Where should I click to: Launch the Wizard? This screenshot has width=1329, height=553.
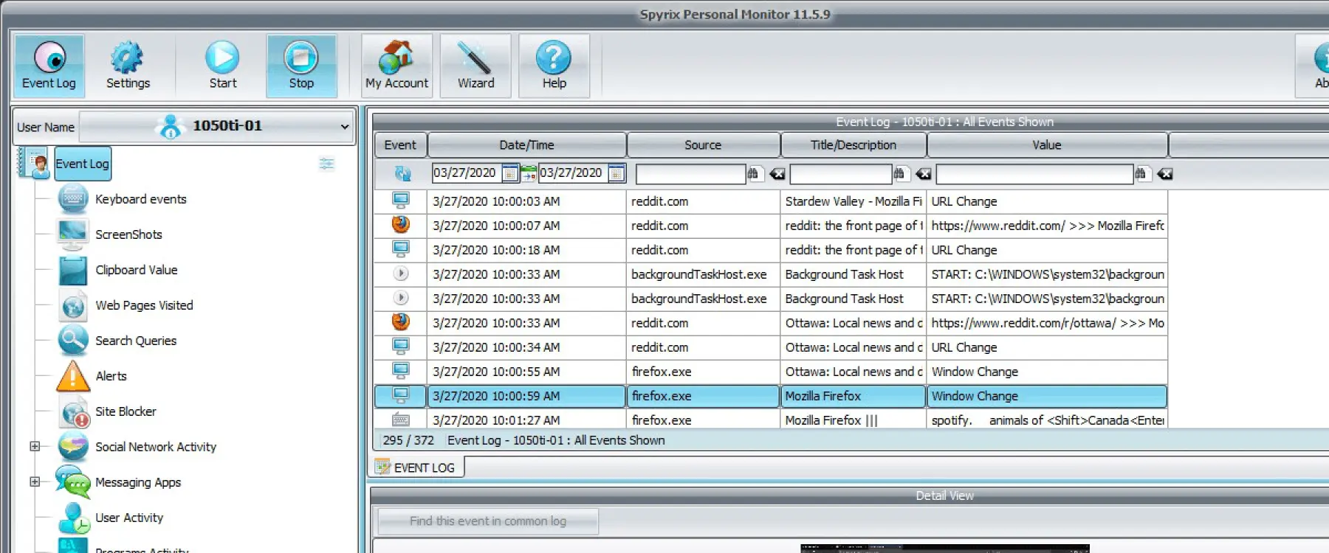475,66
